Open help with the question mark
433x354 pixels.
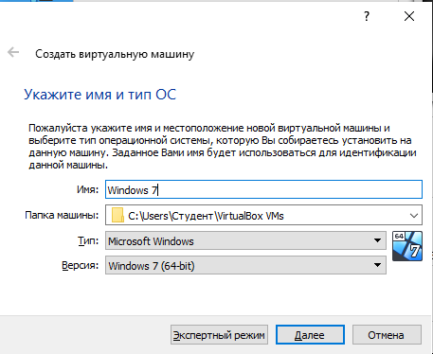pos(367,16)
